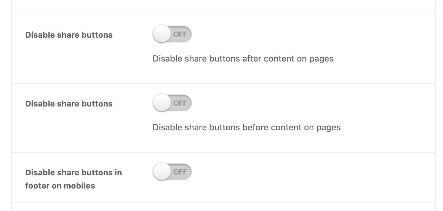Click the blank settings row above the first option

coord(223,7)
